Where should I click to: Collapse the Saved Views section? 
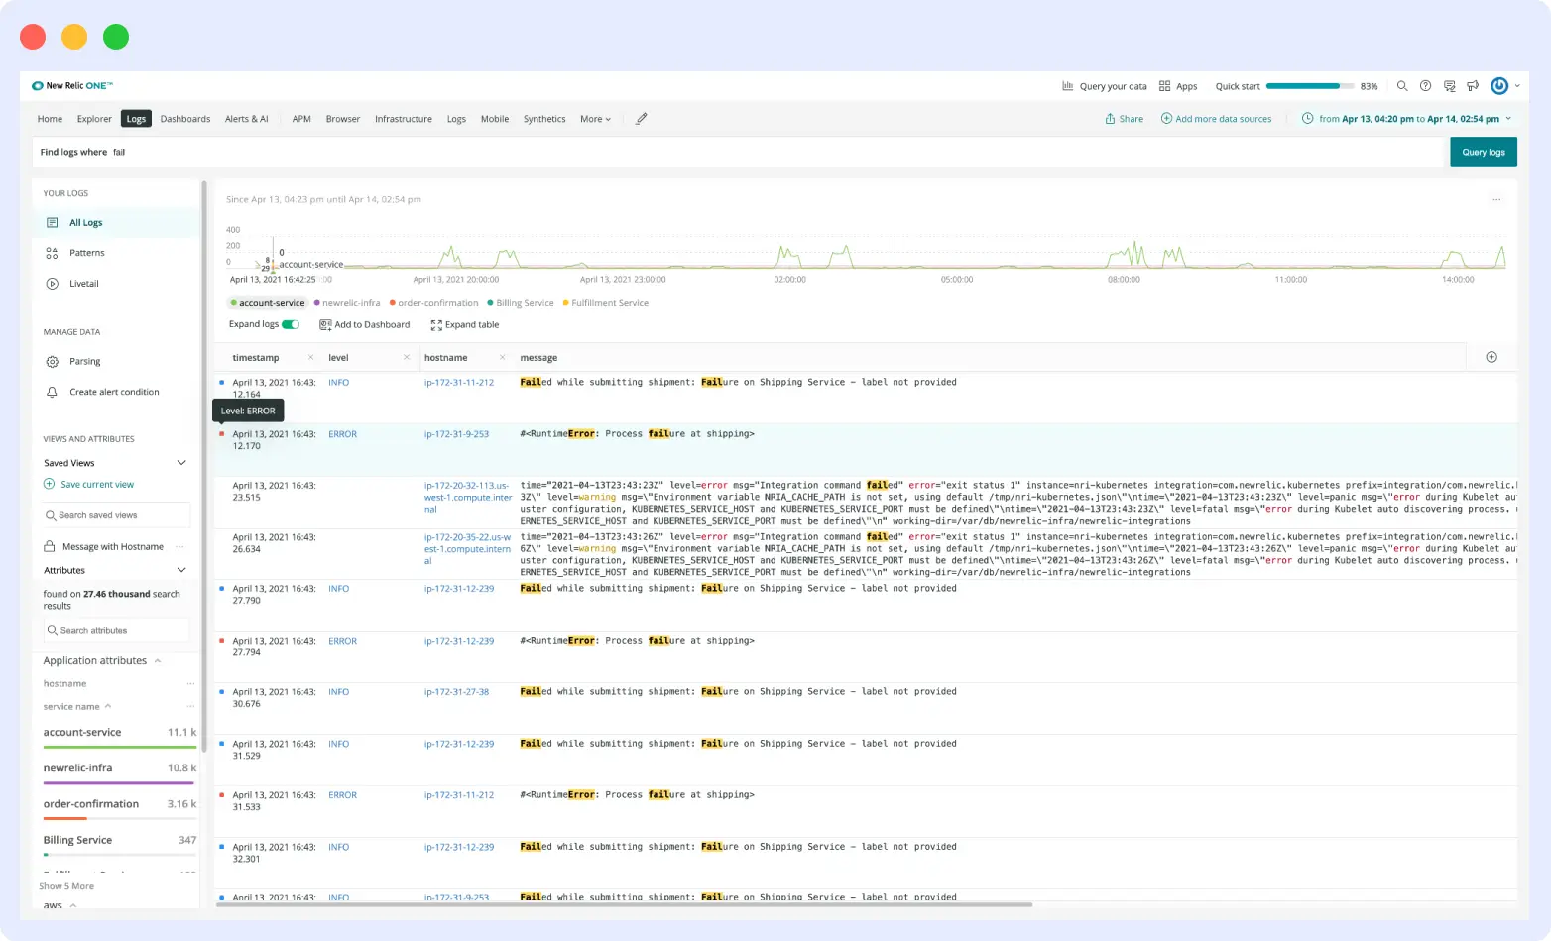click(181, 463)
